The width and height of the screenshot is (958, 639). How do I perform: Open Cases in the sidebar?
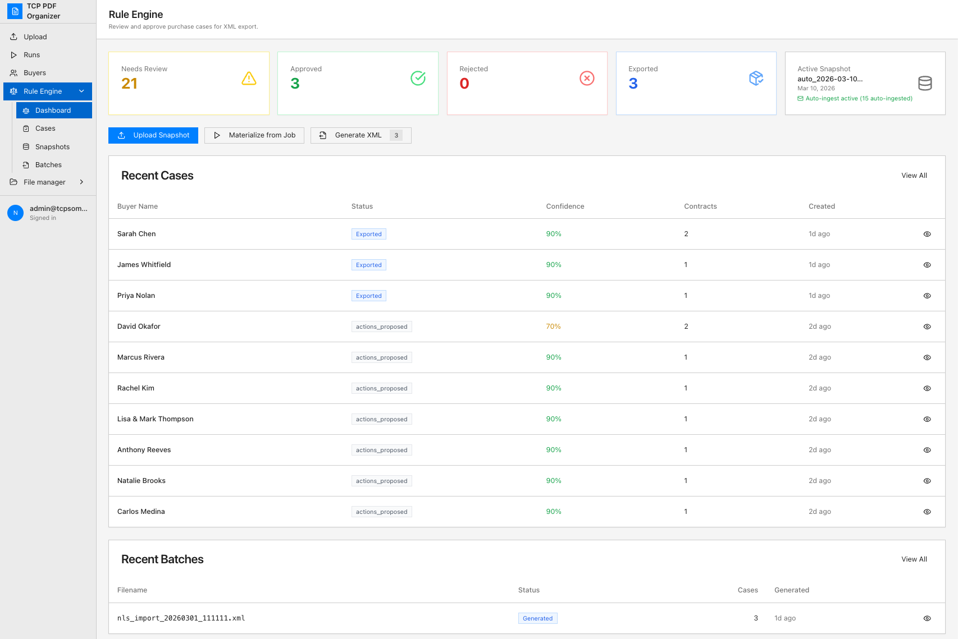click(54, 128)
